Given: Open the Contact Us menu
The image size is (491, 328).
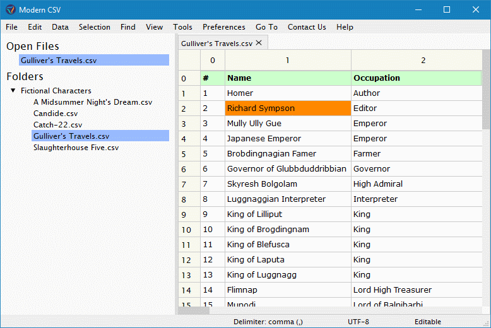Looking at the screenshot, I should [307, 27].
